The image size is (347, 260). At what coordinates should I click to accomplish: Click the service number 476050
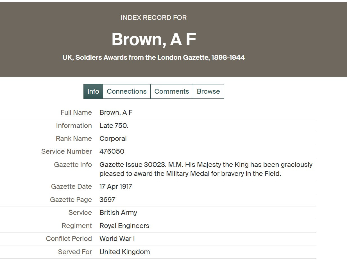[x=112, y=151]
